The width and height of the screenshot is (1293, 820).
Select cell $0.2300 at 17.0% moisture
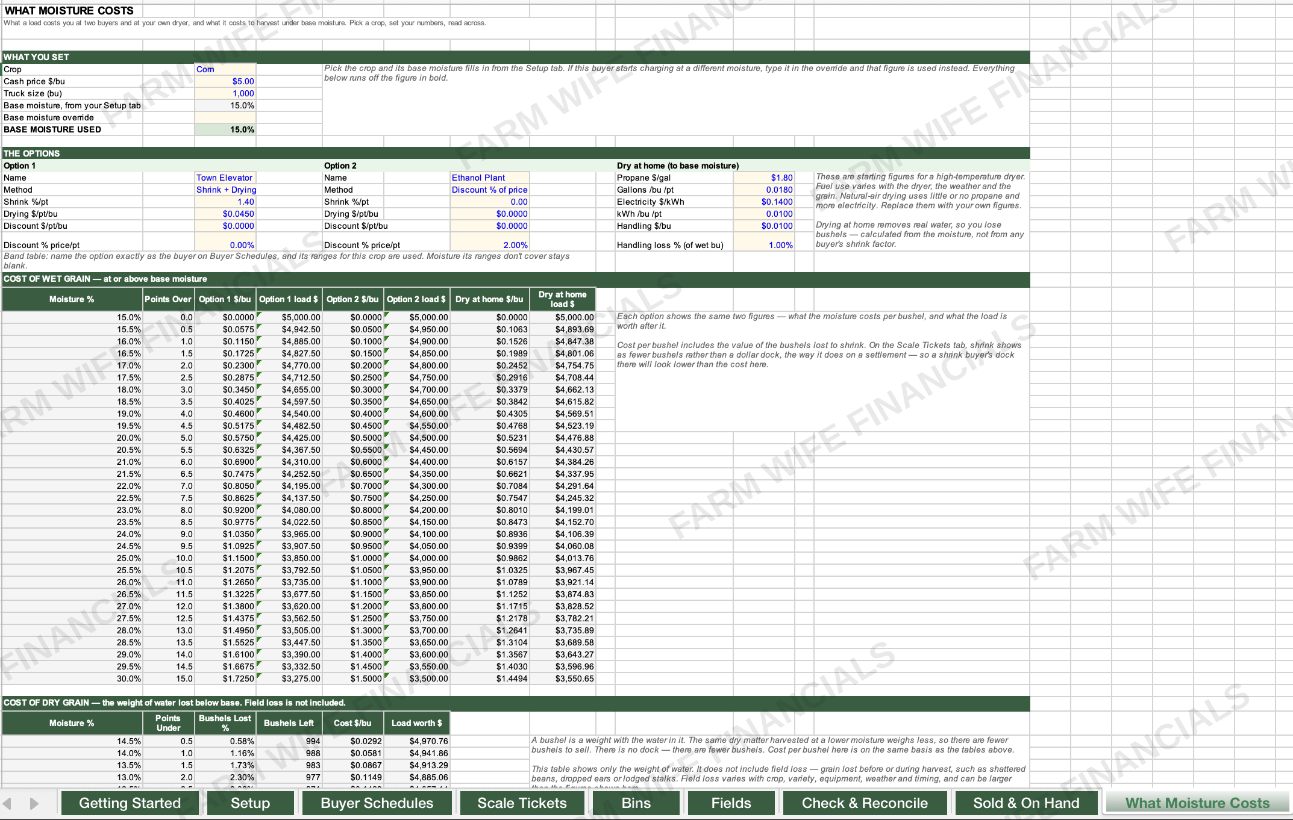(x=225, y=365)
